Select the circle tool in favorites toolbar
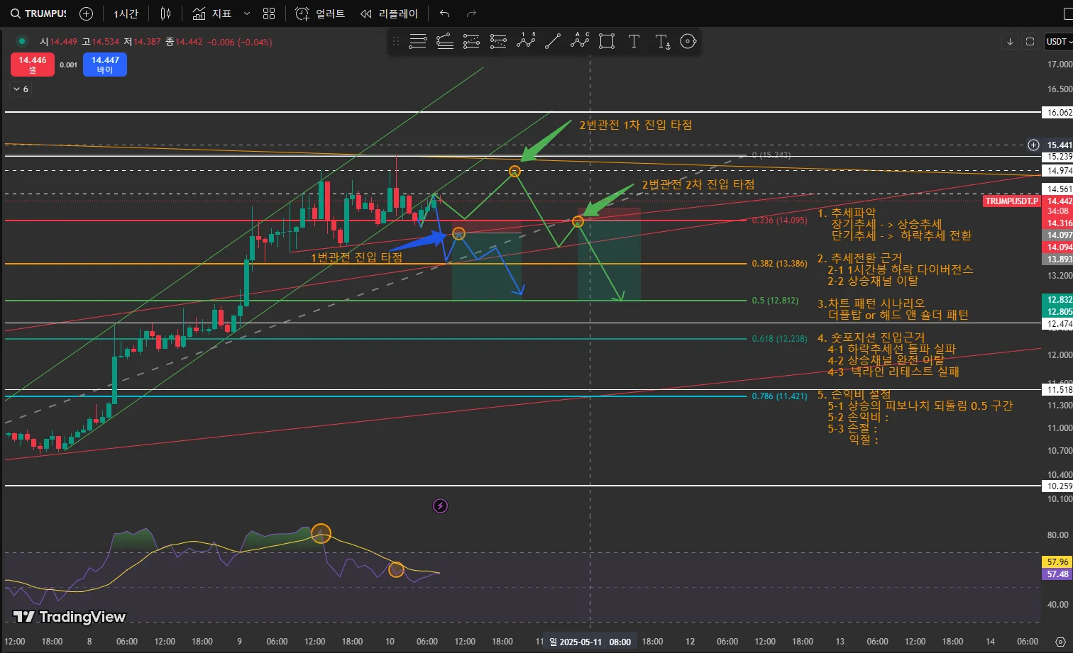 coord(688,42)
